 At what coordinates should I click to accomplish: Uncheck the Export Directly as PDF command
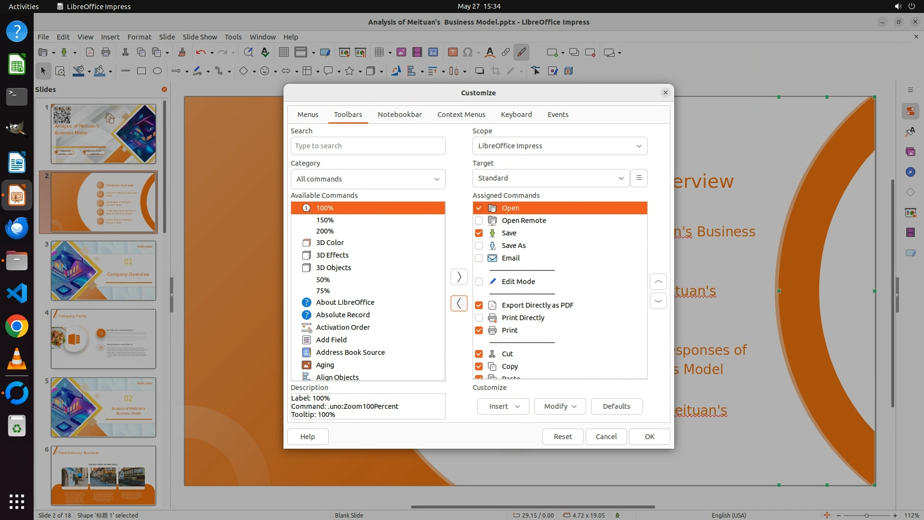479,305
